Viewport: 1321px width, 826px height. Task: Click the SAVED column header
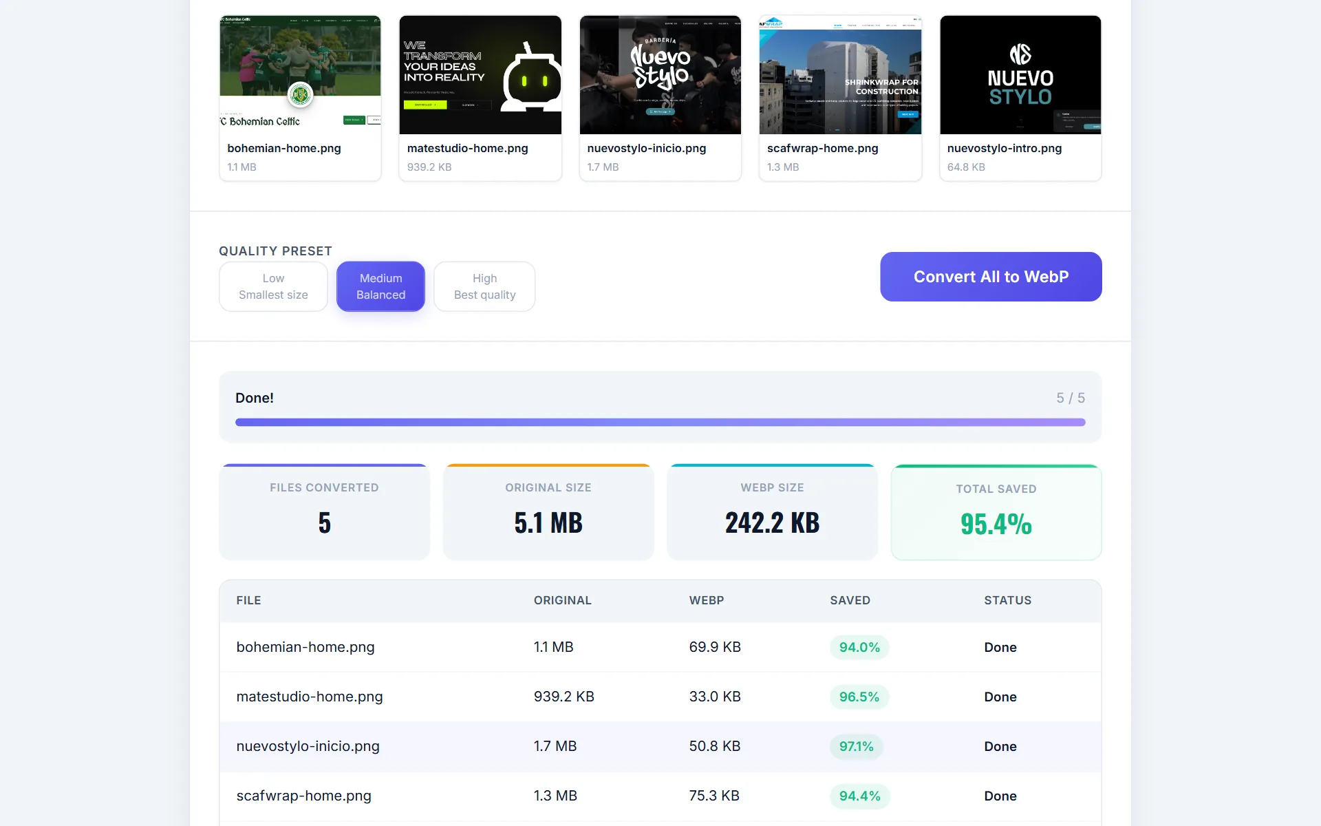click(850, 600)
